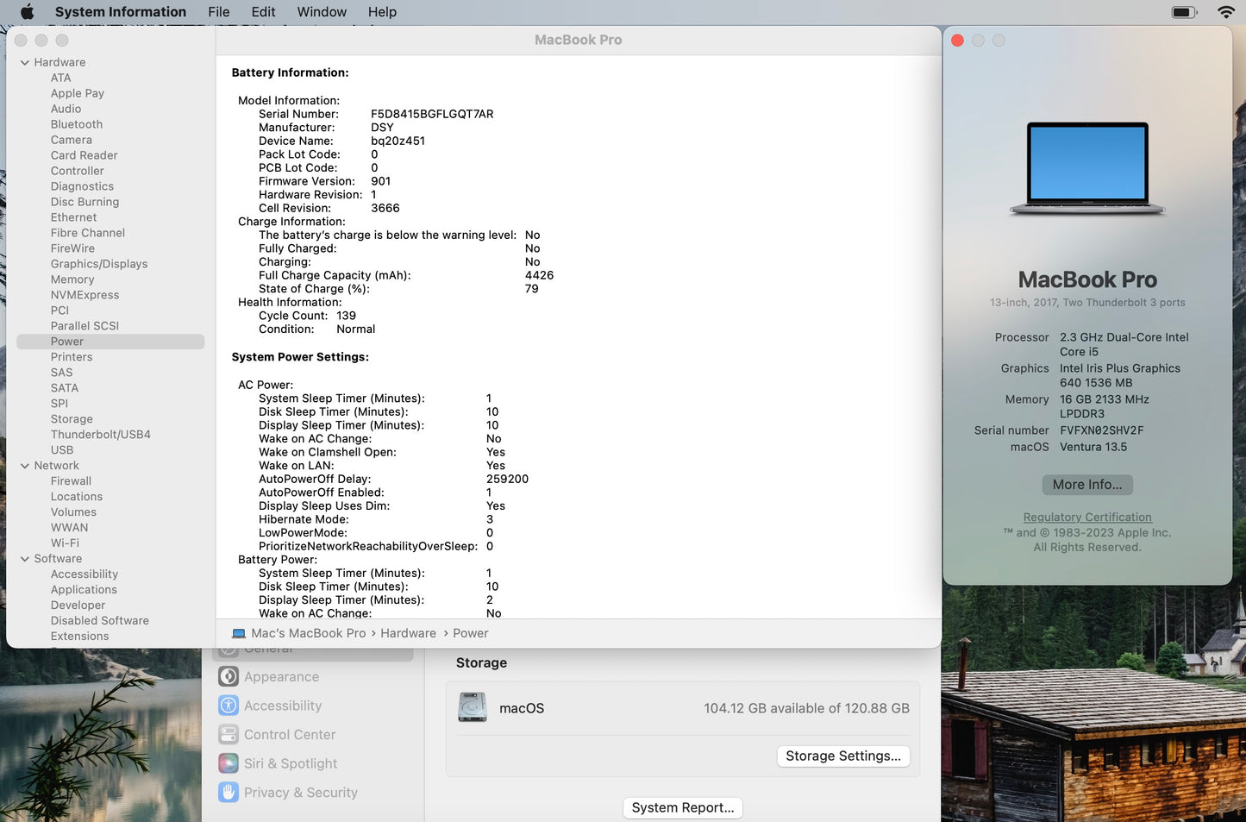Click the Siri & Spotlight icon
This screenshot has width=1246, height=822.
[229, 763]
